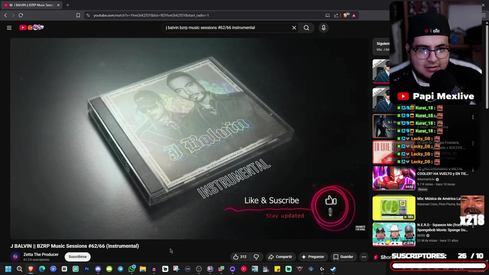This screenshot has width=489, height=275.
Task: Click the Preguntar ask button
Action: coord(313,257)
